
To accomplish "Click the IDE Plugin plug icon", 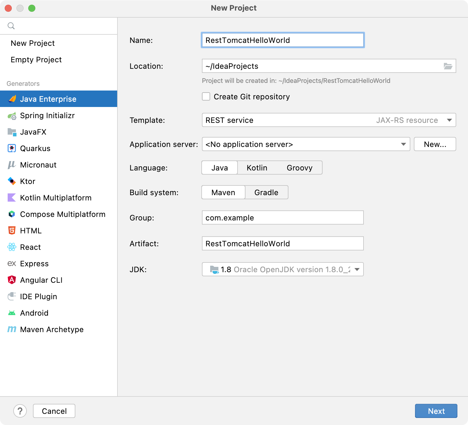I will point(12,296).
